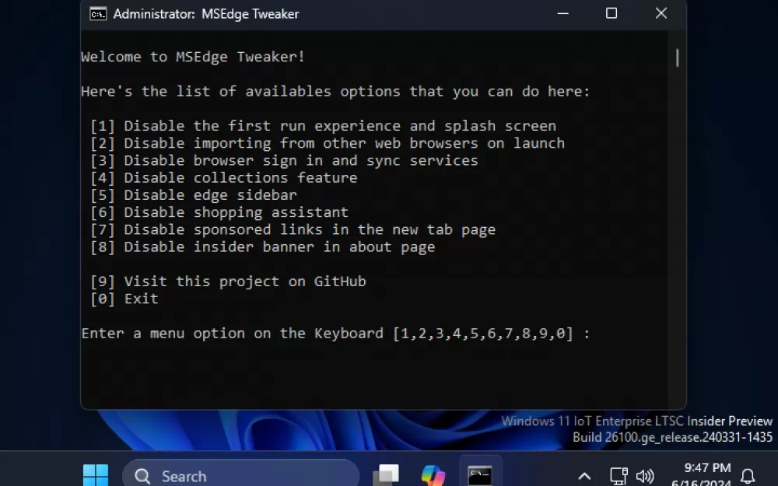Minimize the MSEdge Tweaker window
This screenshot has width=778, height=486.
click(562, 14)
